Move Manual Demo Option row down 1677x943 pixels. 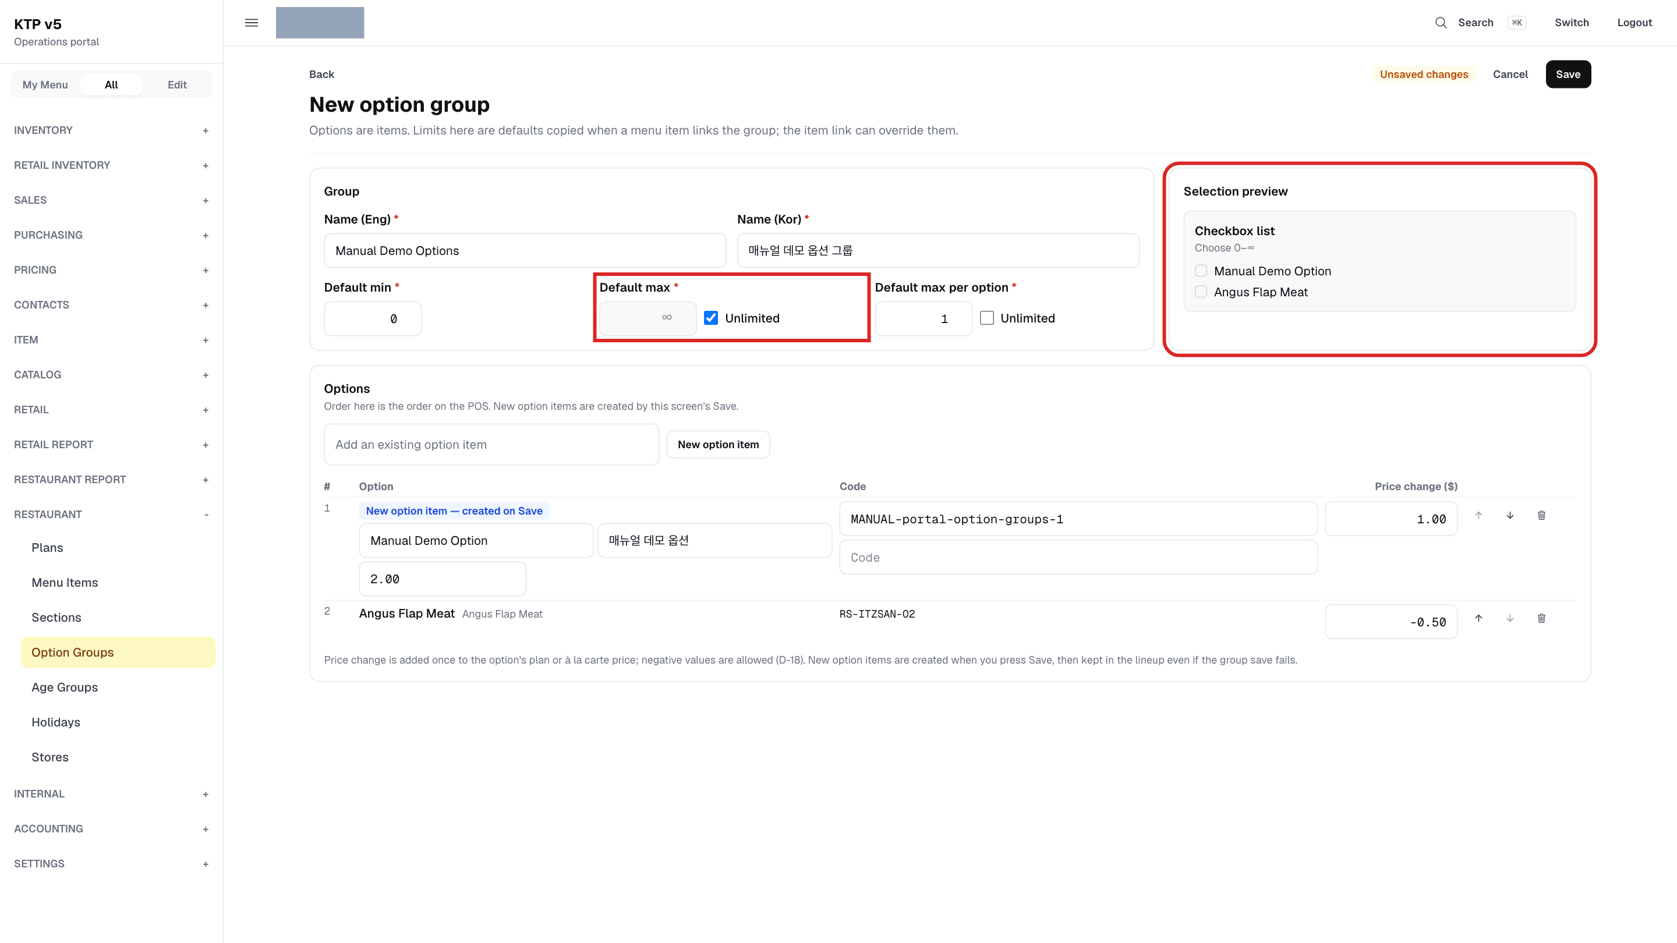pos(1510,515)
